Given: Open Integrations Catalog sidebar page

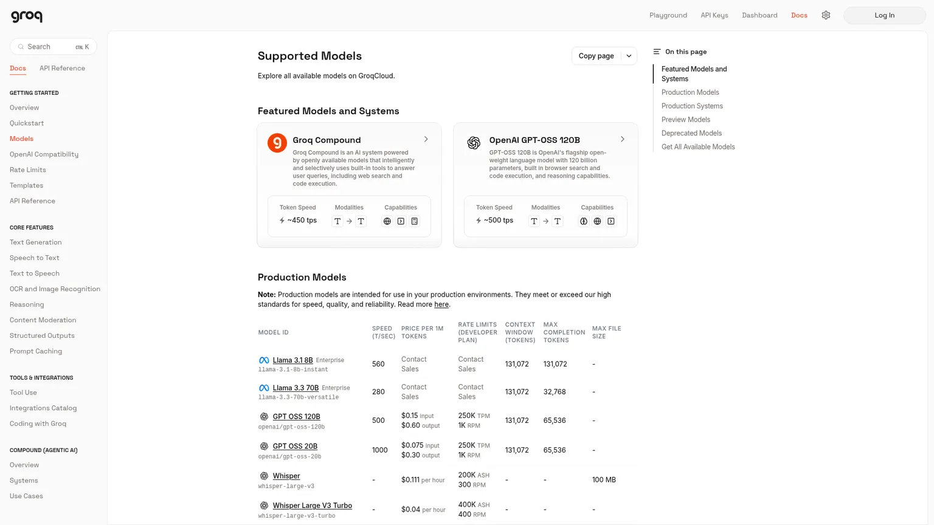Looking at the screenshot, I should [x=43, y=408].
